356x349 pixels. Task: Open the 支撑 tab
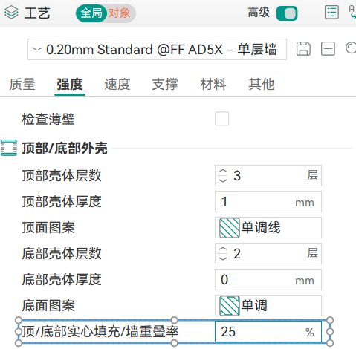click(x=165, y=85)
